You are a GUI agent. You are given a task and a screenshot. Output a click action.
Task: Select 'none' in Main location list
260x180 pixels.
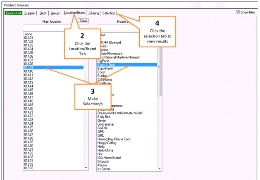tap(53, 34)
